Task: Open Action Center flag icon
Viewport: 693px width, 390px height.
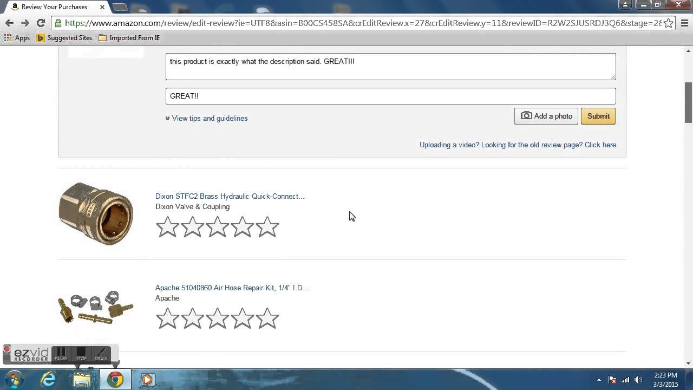Action: tap(612, 380)
